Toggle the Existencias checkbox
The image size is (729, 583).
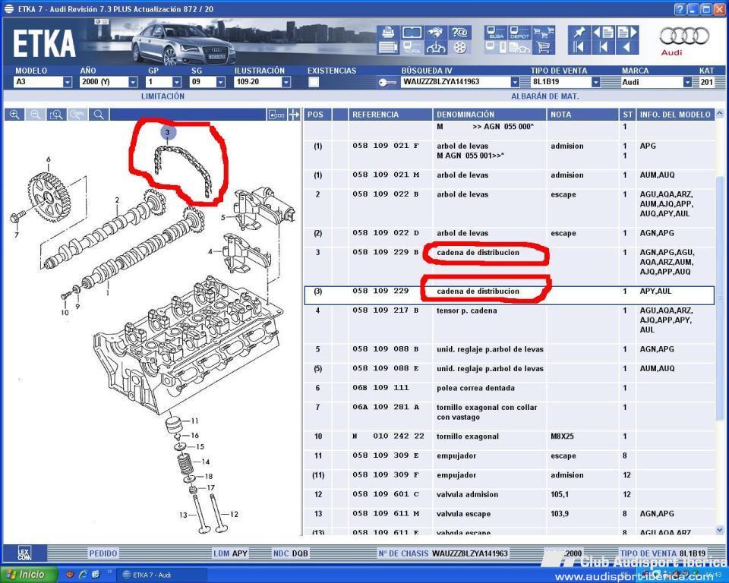[314, 82]
